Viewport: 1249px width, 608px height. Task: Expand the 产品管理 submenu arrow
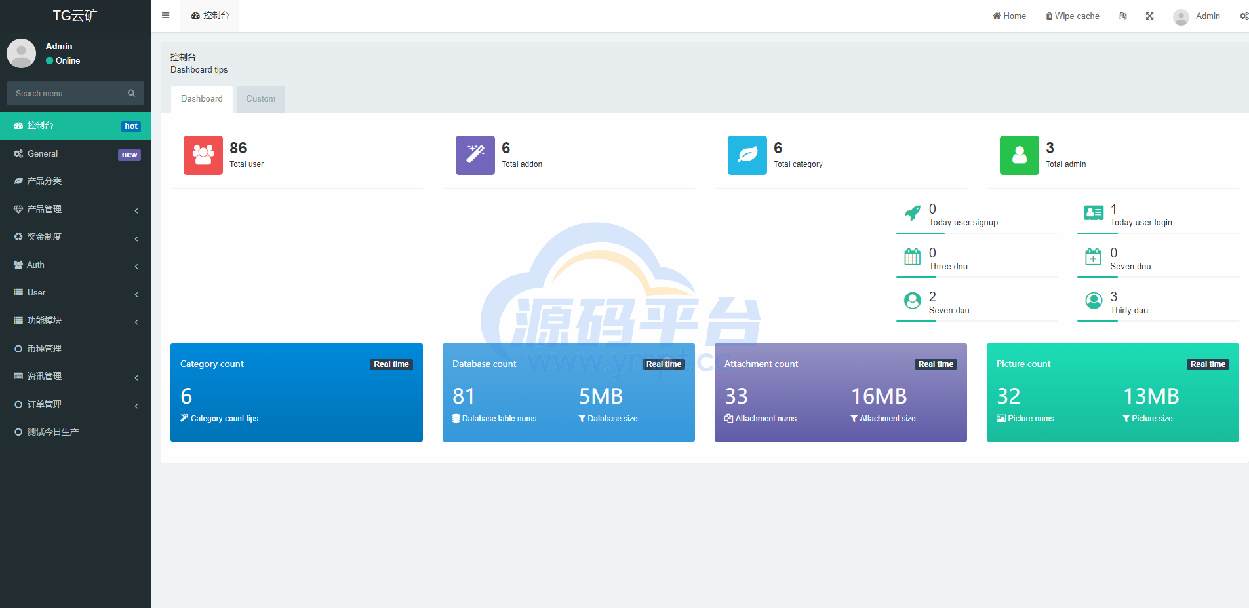[x=136, y=210]
